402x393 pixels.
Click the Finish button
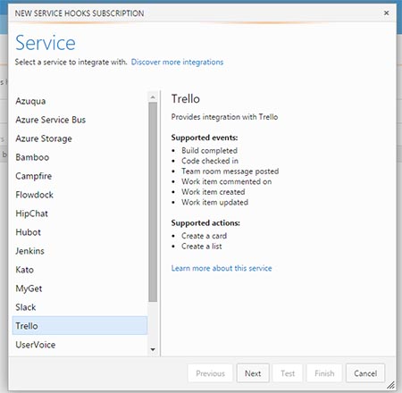click(324, 373)
